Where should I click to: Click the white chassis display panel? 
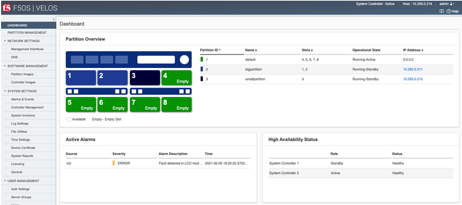156,59
